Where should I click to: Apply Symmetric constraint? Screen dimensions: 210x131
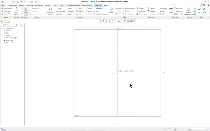tap(162, 8)
